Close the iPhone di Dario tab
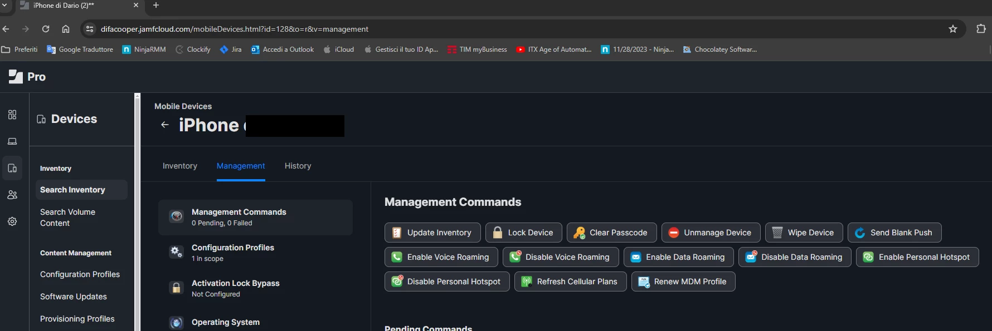 (x=136, y=5)
